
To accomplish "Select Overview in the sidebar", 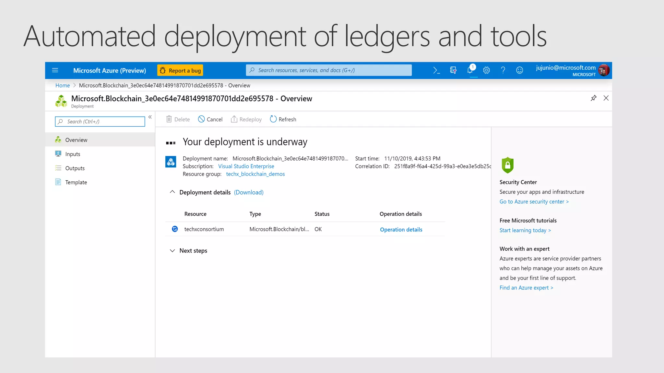I will pyautogui.click(x=100, y=140).
